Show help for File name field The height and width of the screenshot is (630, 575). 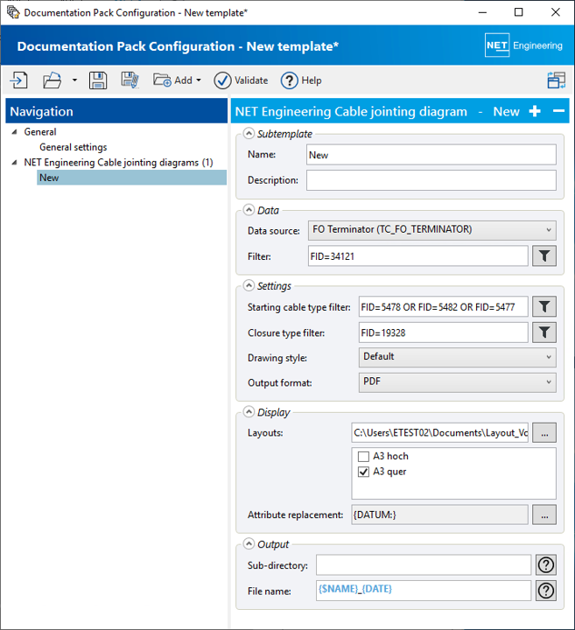point(546,591)
